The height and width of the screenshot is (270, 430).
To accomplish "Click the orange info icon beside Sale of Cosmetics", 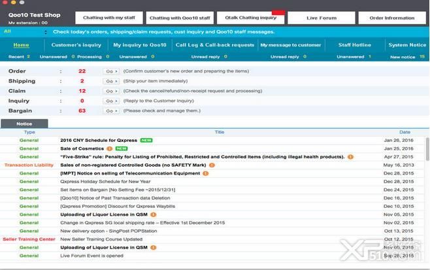I will 109,148.
